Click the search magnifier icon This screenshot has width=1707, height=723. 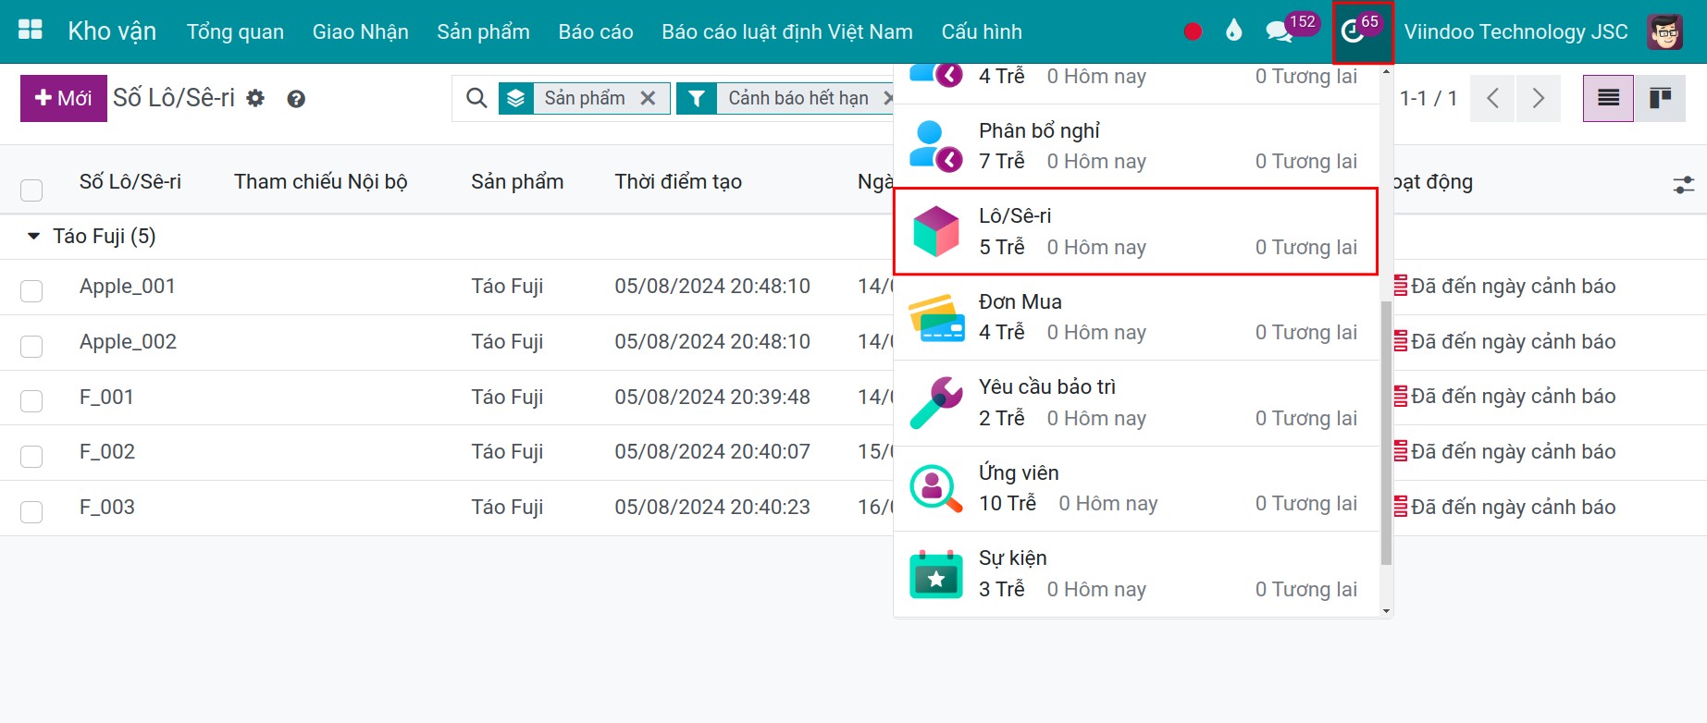(476, 98)
